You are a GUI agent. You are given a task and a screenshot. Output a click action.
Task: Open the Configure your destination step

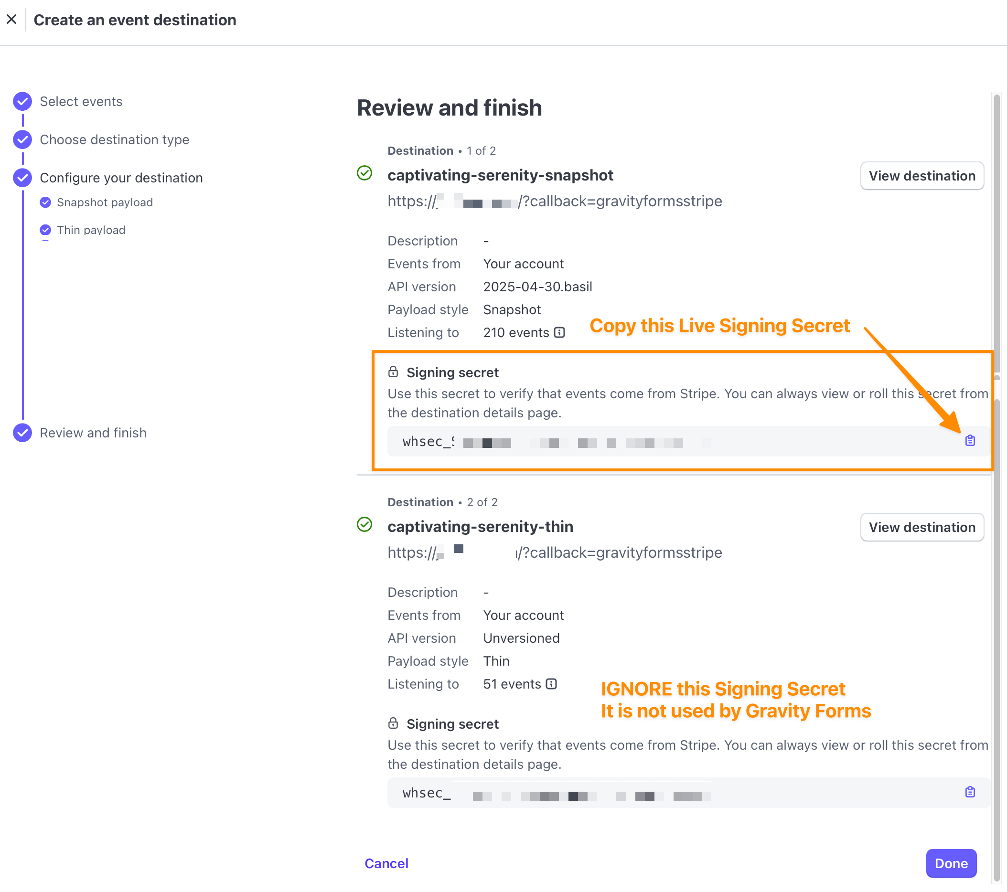(x=121, y=178)
